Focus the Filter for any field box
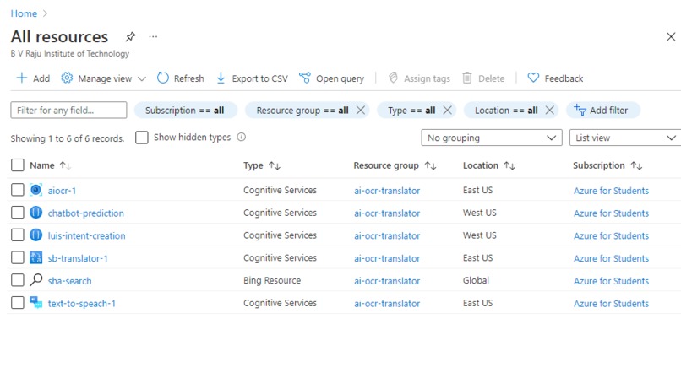Viewport: 681px width, 378px height. tap(68, 110)
